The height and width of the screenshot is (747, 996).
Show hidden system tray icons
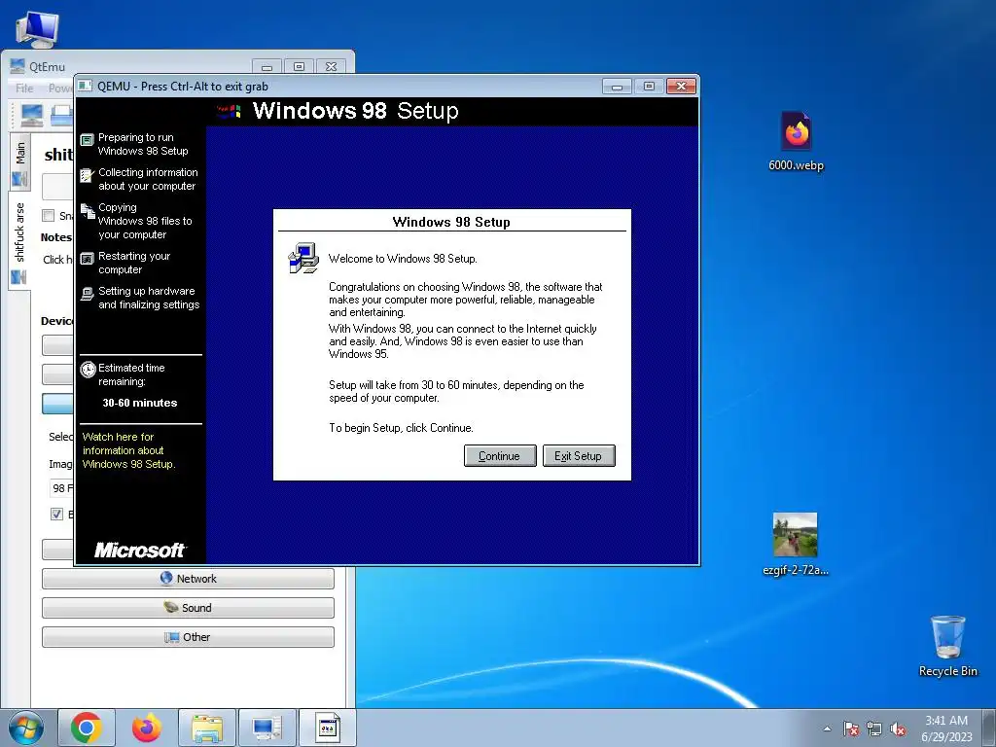(x=827, y=729)
